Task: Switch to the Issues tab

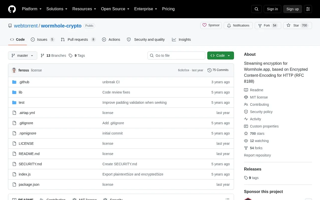Action: click(x=42, y=39)
